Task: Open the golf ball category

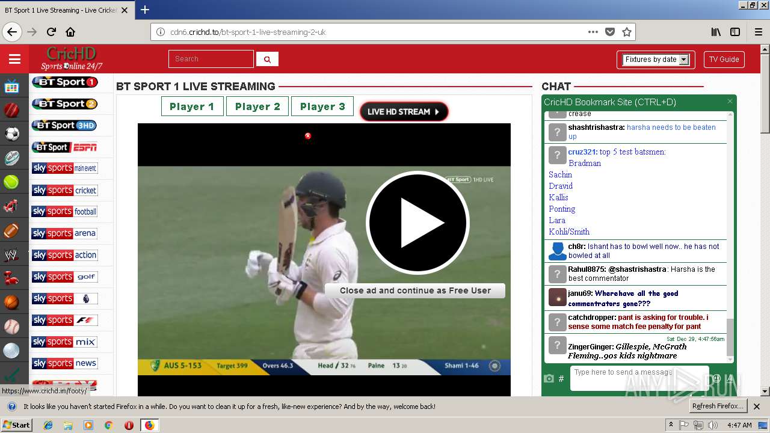Action: pos(11,351)
